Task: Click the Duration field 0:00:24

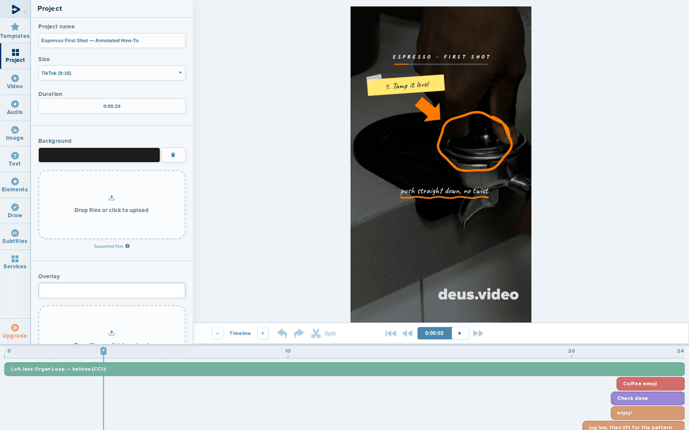Action: click(x=112, y=106)
